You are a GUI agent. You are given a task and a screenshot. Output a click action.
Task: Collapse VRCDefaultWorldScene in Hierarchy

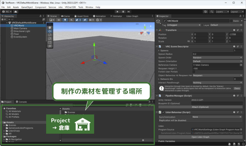[x=7, y=22]
